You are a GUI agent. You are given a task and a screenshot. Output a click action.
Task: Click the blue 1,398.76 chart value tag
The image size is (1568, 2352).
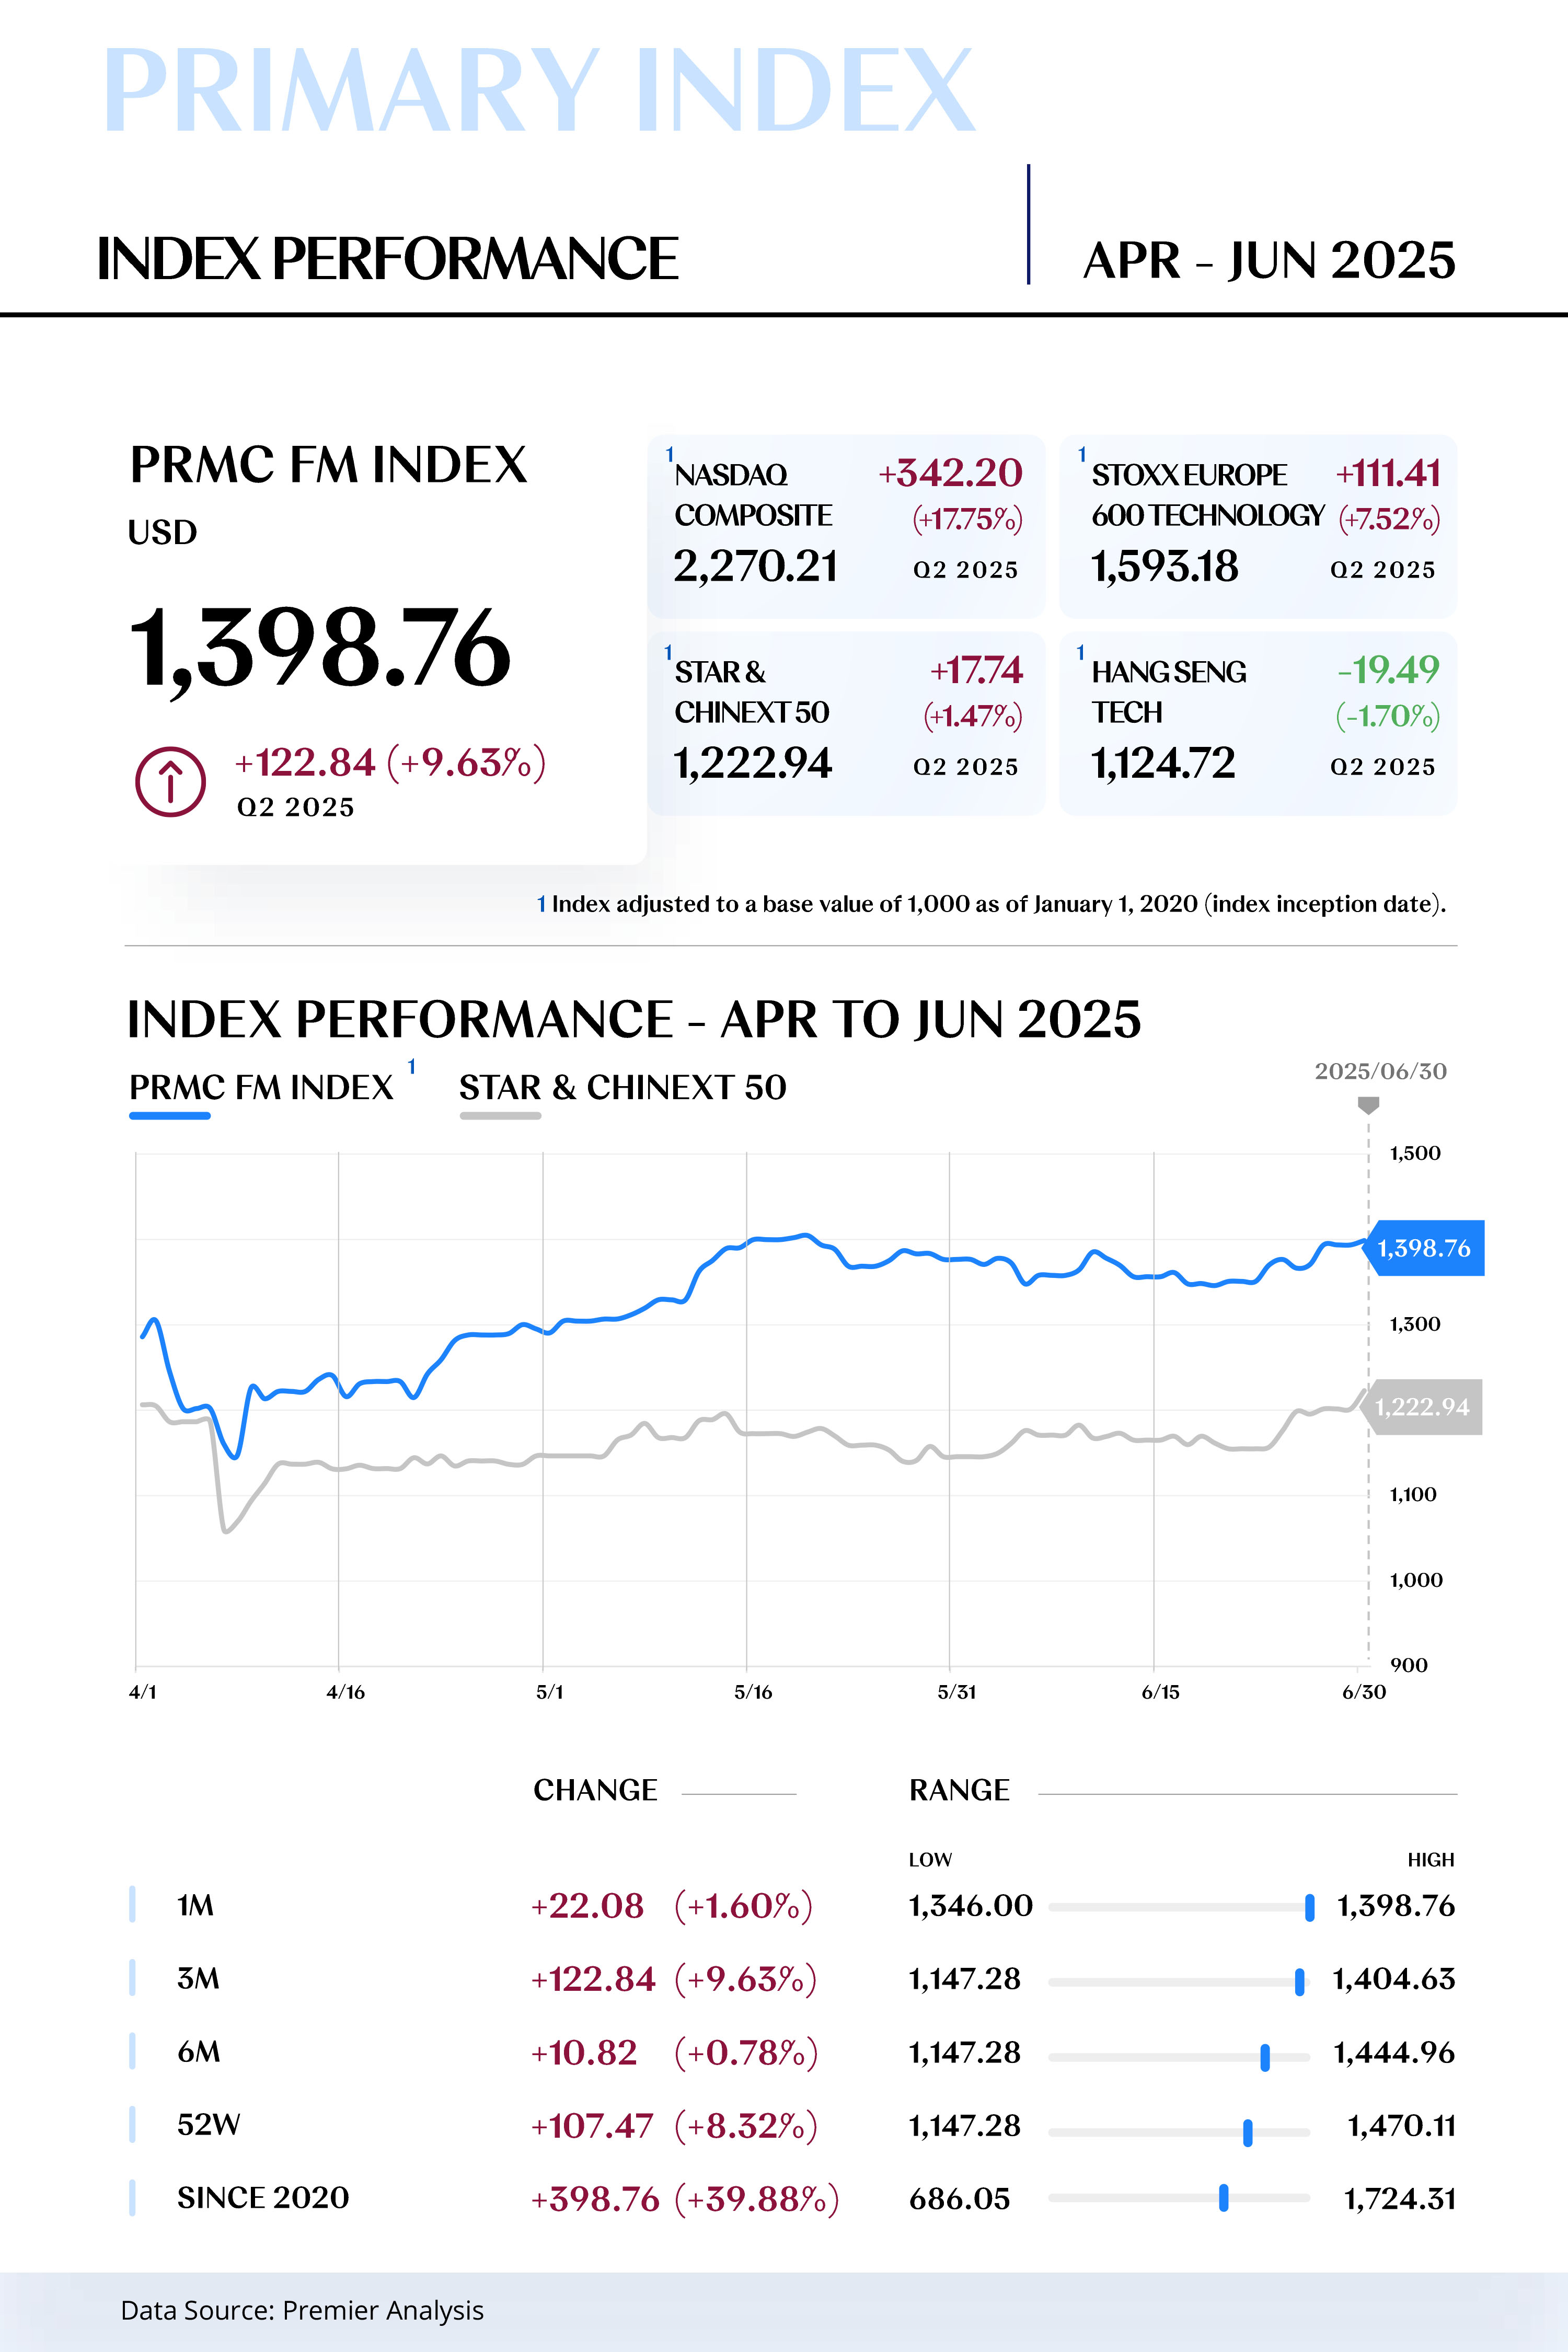tap(1424, 1248)
